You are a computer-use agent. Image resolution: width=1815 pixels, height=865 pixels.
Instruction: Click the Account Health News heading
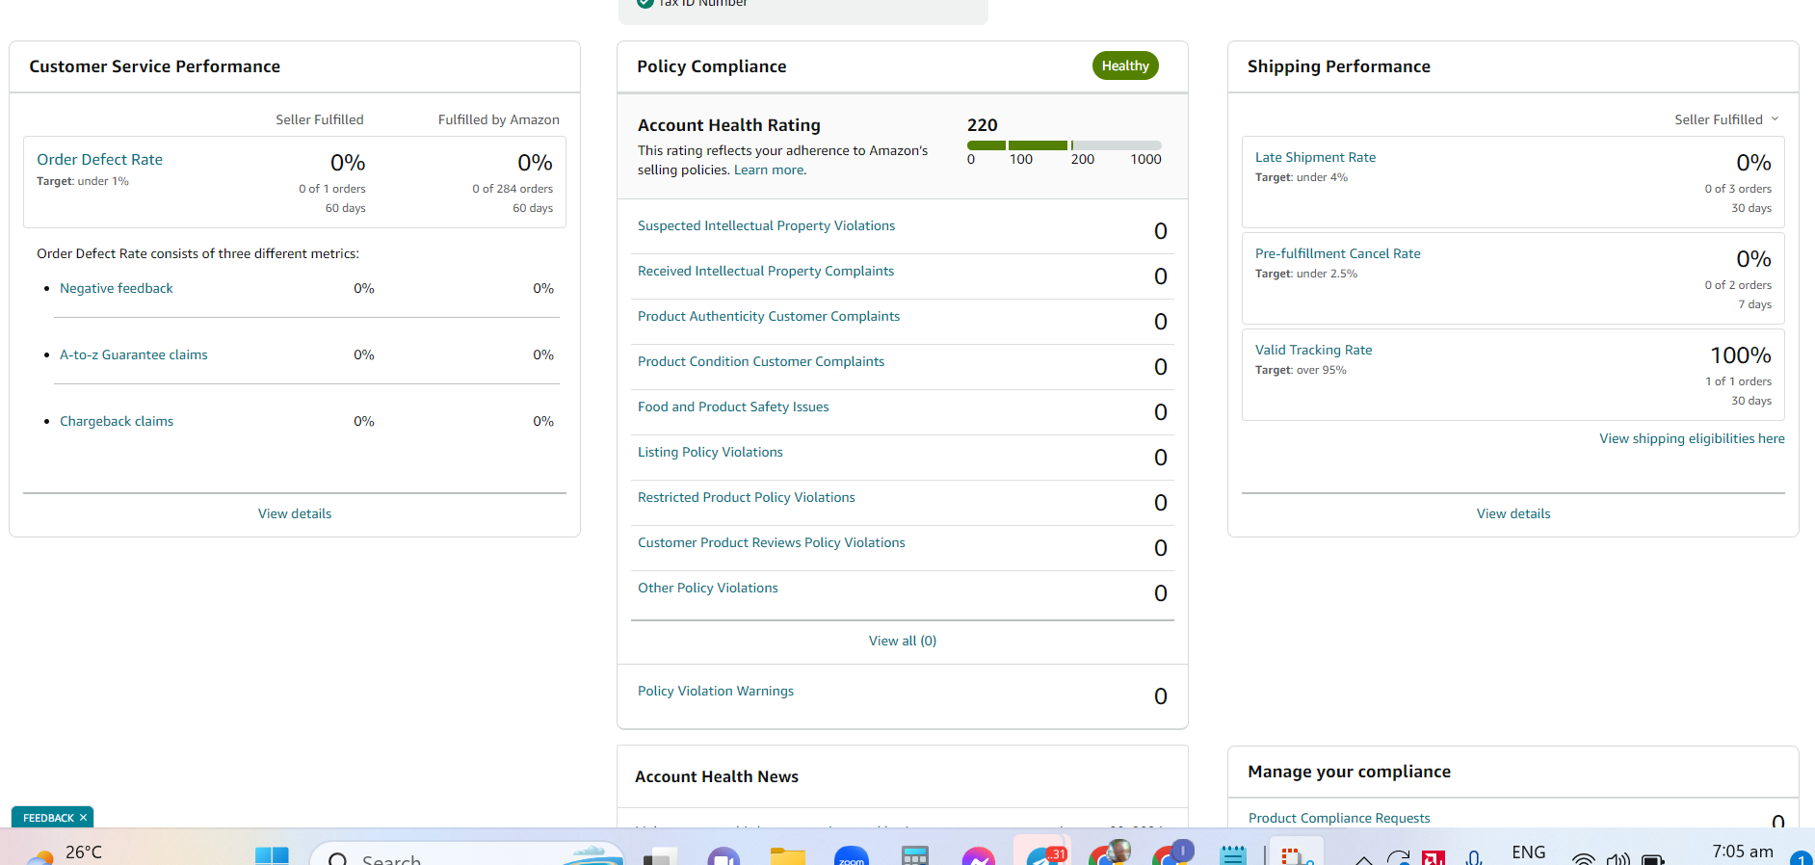point(717,776)
